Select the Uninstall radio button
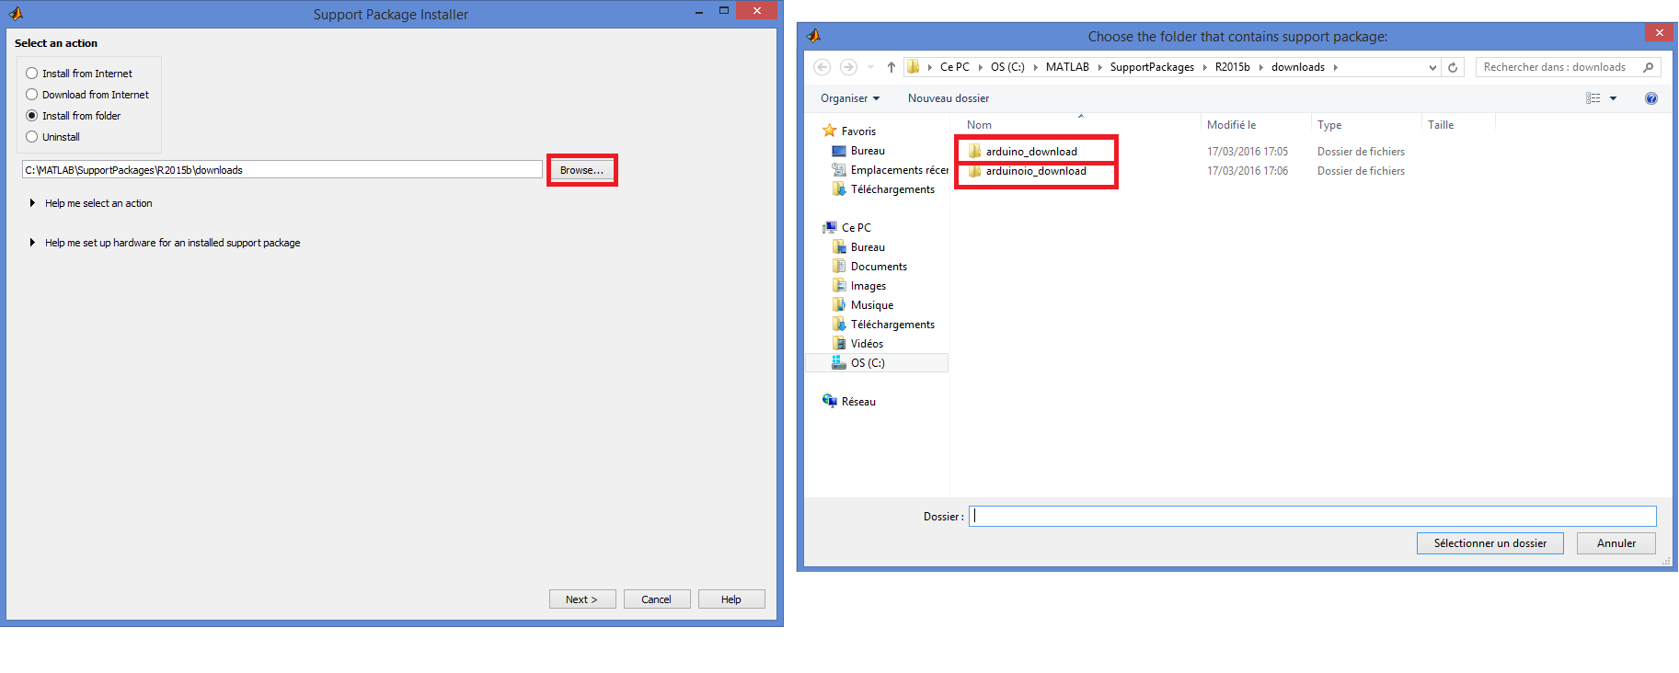 click(32, 137)
